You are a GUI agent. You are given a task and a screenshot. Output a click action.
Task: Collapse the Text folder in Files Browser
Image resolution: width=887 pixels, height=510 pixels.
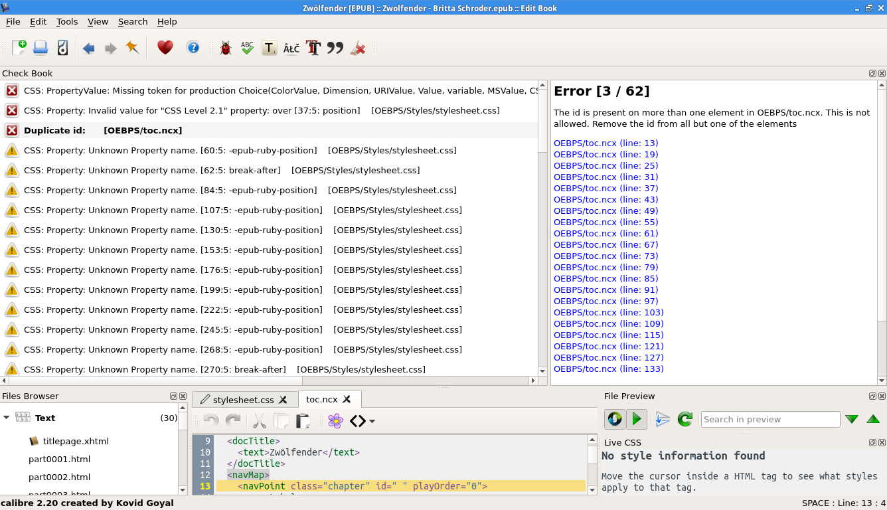[7, 418]
